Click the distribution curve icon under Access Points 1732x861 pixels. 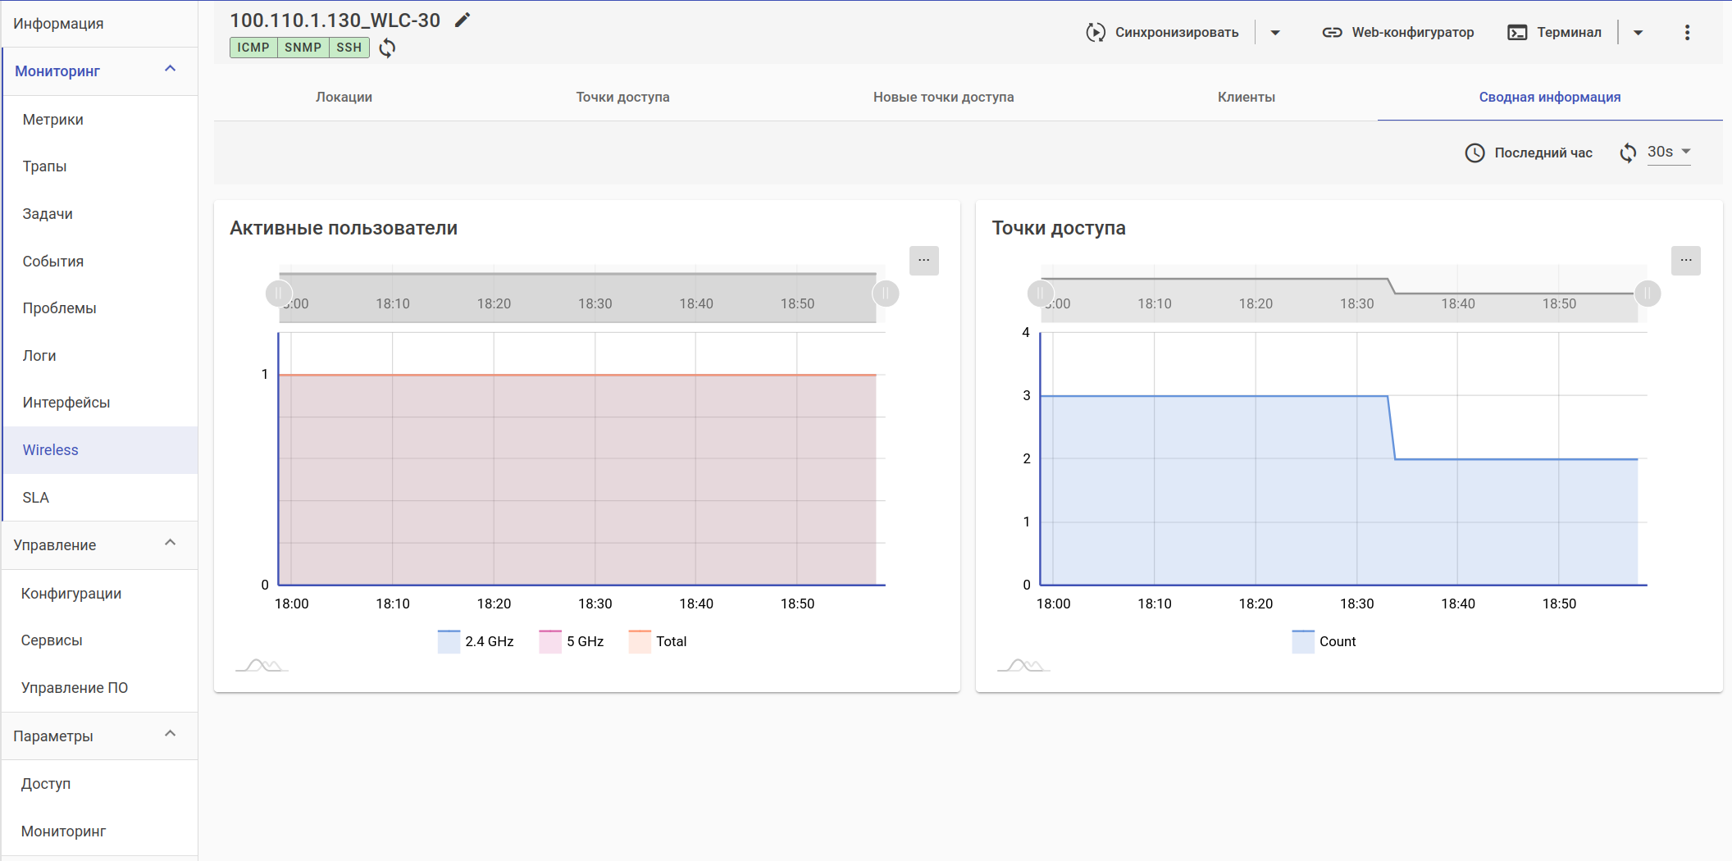click(x=1023, y=665)
